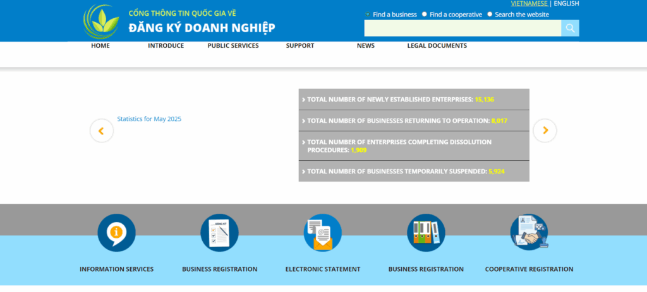Click inside the search text field
This screenshot has width=647, height=292.
[x=463, y=28]
